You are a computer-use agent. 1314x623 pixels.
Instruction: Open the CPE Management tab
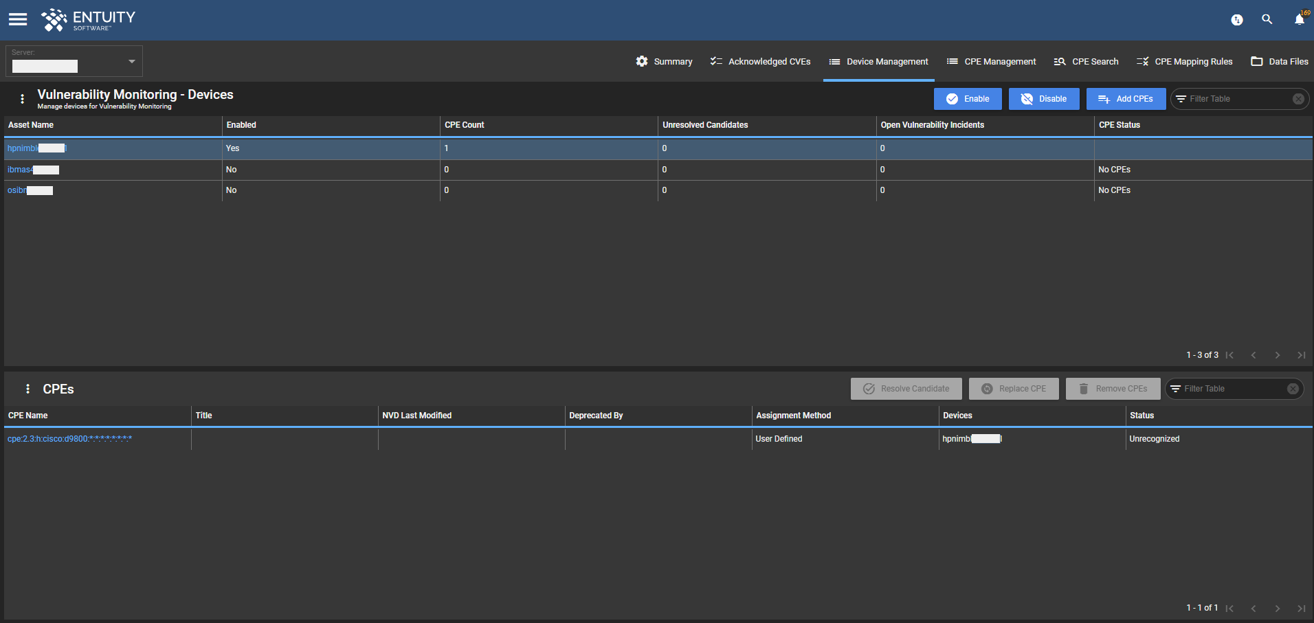click(x=991, y=61)
